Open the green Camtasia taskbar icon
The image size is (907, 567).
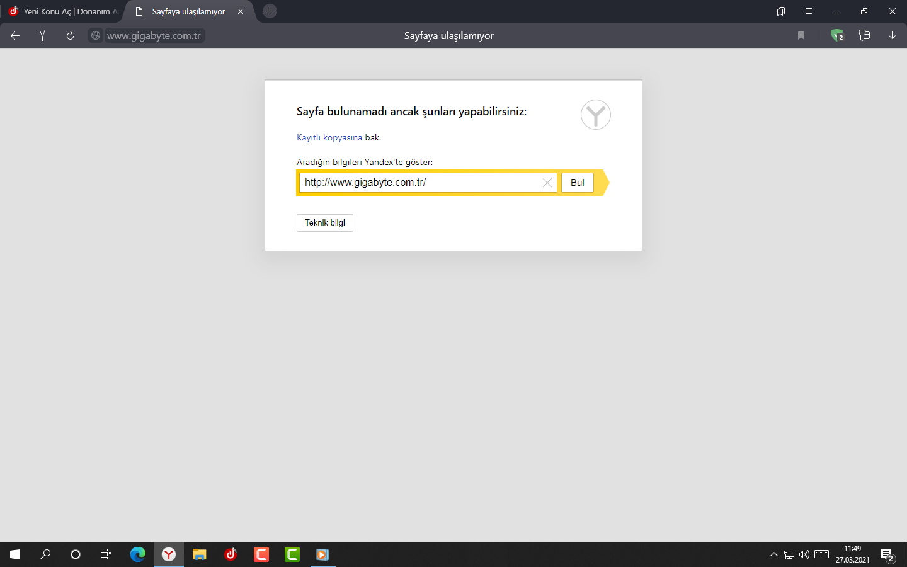click(x=292, y=554)
